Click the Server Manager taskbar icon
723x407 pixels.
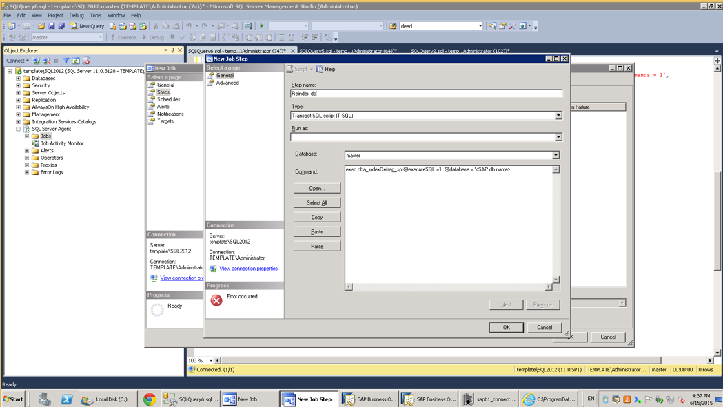click(x=45, y=399)
